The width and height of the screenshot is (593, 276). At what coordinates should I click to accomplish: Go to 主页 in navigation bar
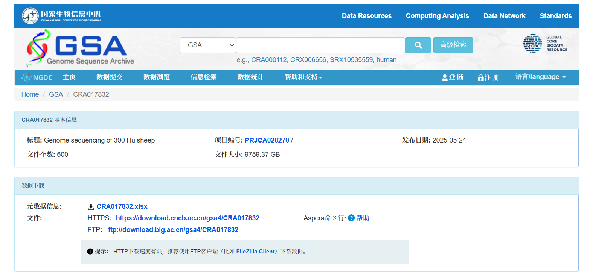[x=69, y=77]
